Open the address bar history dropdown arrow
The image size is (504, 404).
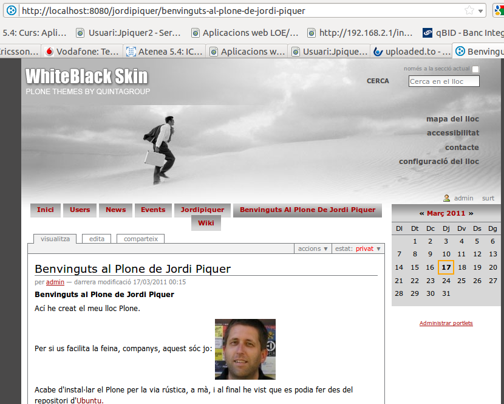pyautogui.click(x=481, y=10)
